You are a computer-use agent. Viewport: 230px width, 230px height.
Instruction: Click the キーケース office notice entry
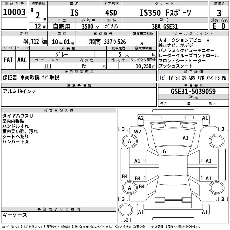(x=15, y=215)
